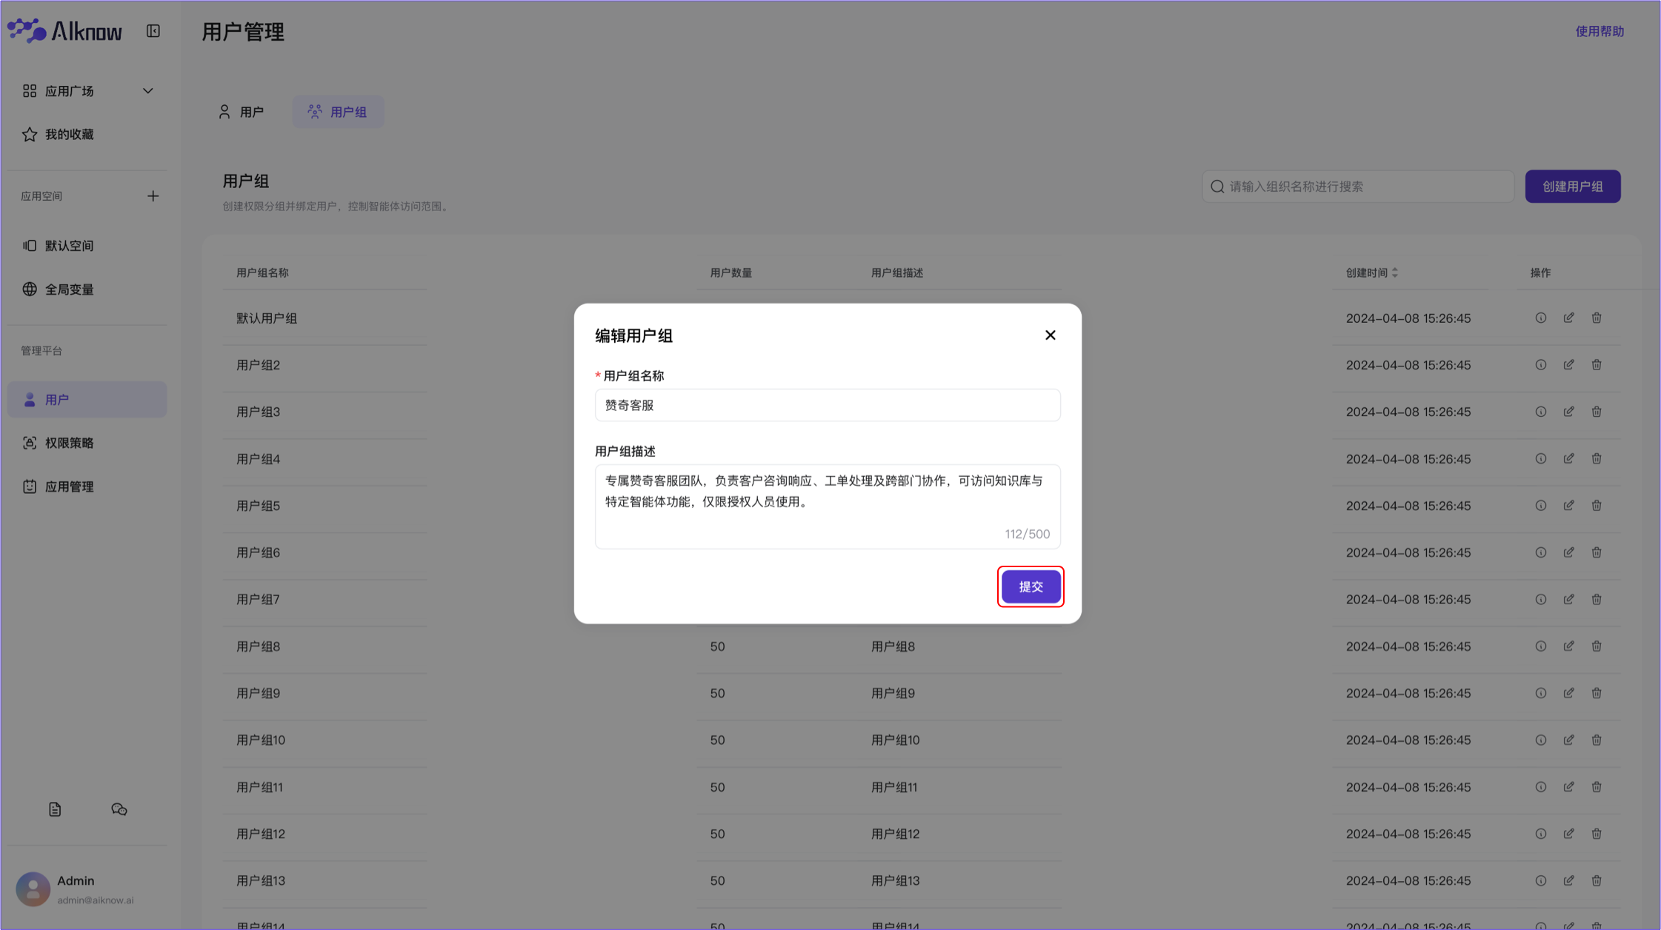Open the 使用帮助 link
This screenshot has height=930, width=1661.
tap(1598, 31)
